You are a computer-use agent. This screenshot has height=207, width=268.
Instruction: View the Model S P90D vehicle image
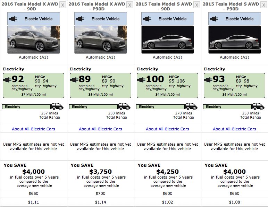[x=234, y=40]
